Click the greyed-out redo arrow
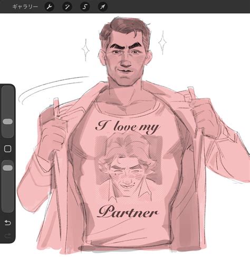This screenshot has width=250, height=257. 7,235
